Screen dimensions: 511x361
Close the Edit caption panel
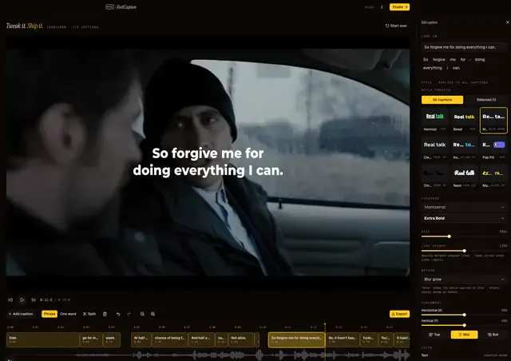pos(507,22)
